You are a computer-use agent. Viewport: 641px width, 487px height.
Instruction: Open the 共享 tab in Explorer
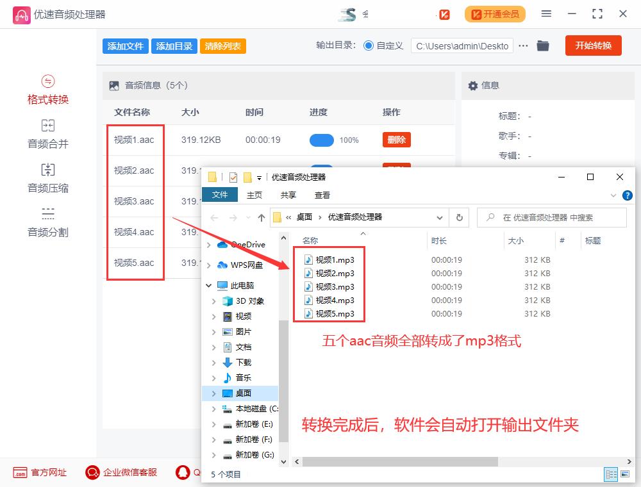pos(288,195)
